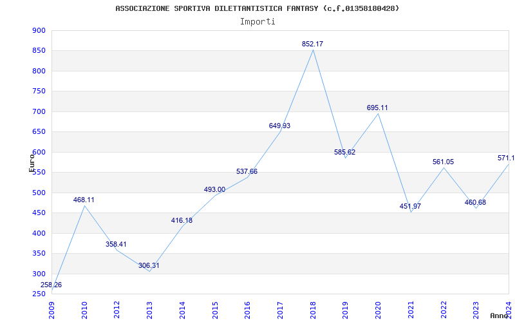Click the y-axis value 800
The image size is (515, 322).
click(x=39, y=71)
